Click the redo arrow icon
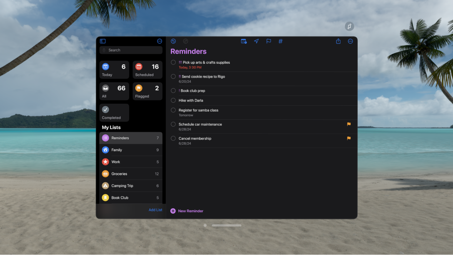Viewport: 453px width, 256px height. 185,41
